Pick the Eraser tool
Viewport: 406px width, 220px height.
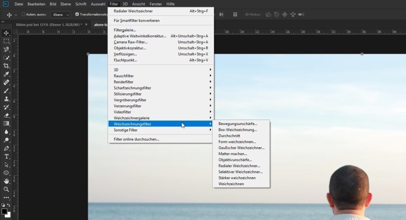point(6,115)
